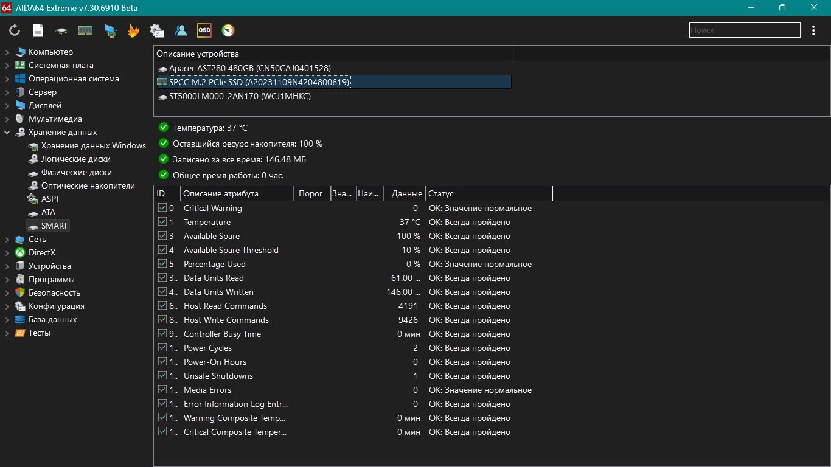Collapse the Хранение данных node
The width and height of the screenshot is (831, 467).
[x=7, y=133]
